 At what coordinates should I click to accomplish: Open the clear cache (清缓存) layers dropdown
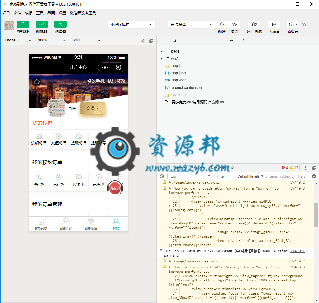293,24
